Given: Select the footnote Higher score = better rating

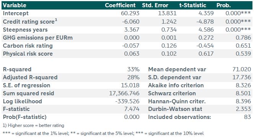Looking at the screenshot, I should pos(33,125).
